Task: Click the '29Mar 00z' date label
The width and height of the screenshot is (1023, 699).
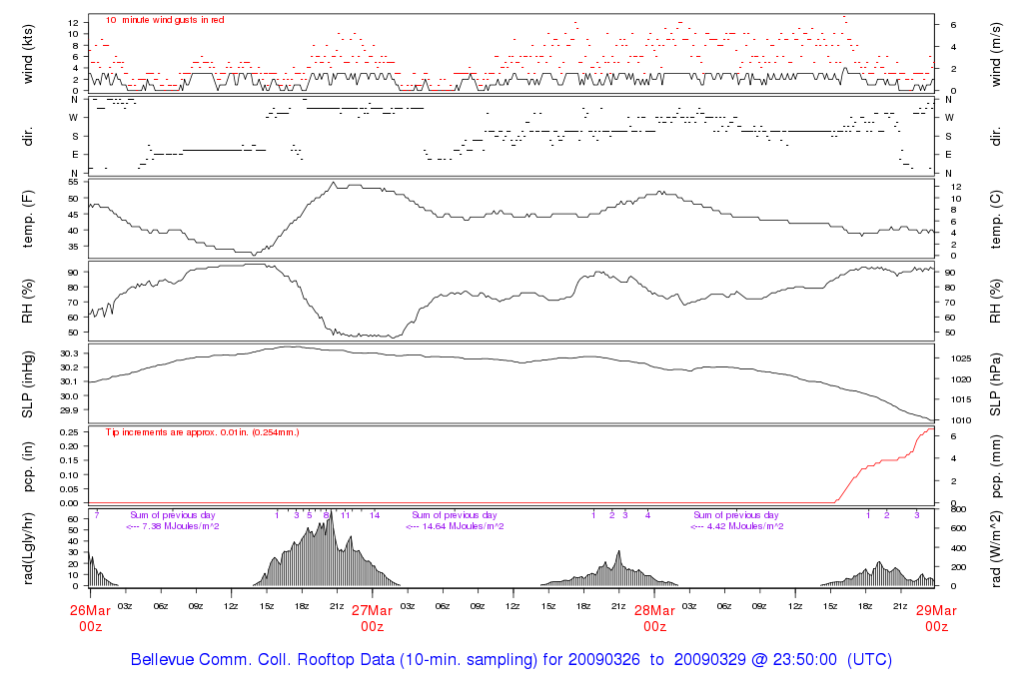Action: tap(936, 618)
